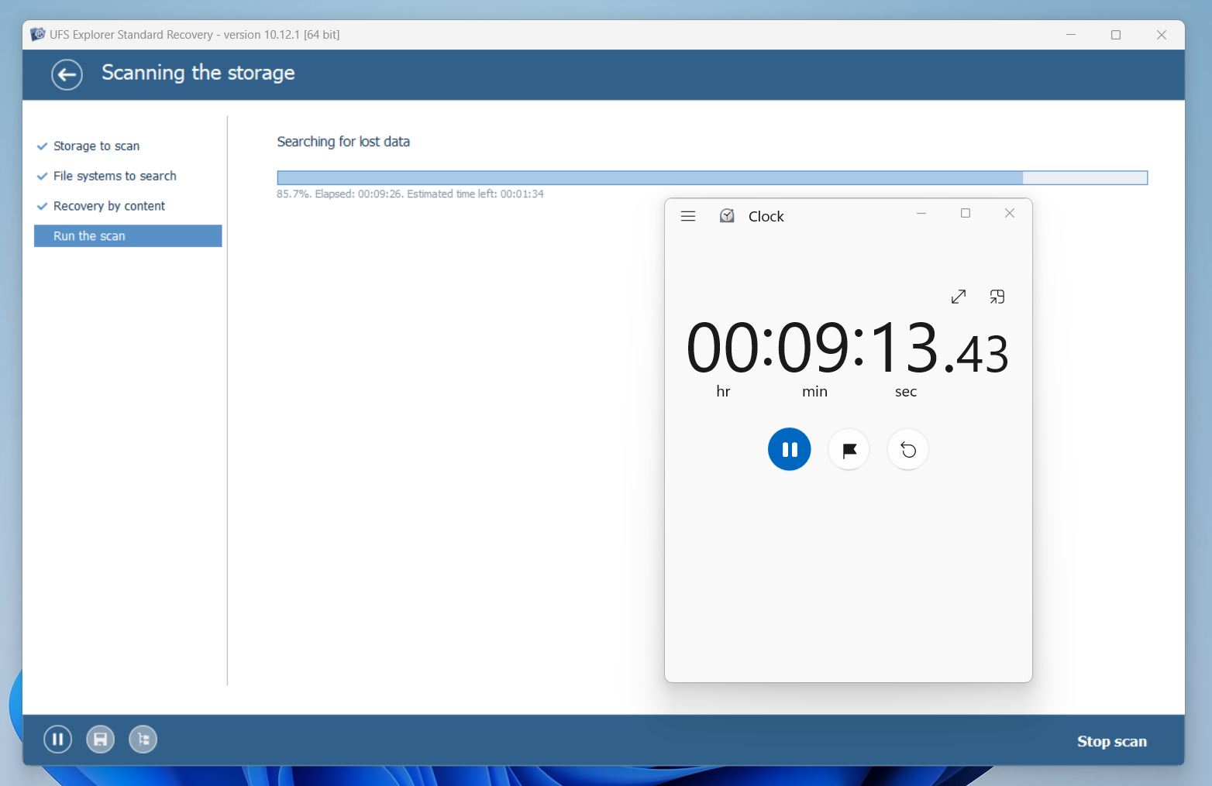Screen dimensions: 1212x786
Task: Record a lap with the flag button
Action: 849,449
